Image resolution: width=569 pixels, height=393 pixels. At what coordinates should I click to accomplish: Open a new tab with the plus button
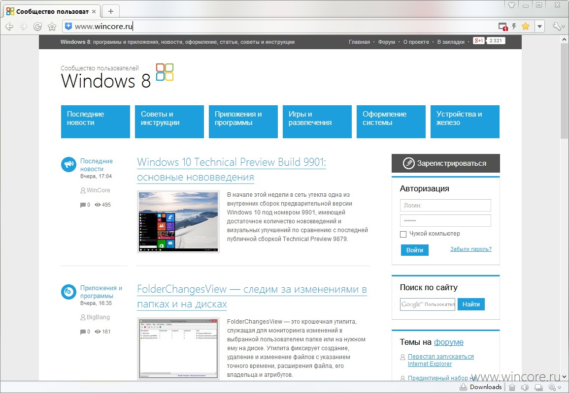point(111,11)
